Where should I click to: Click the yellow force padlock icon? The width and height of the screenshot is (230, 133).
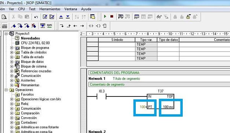(x=188, y=17)
